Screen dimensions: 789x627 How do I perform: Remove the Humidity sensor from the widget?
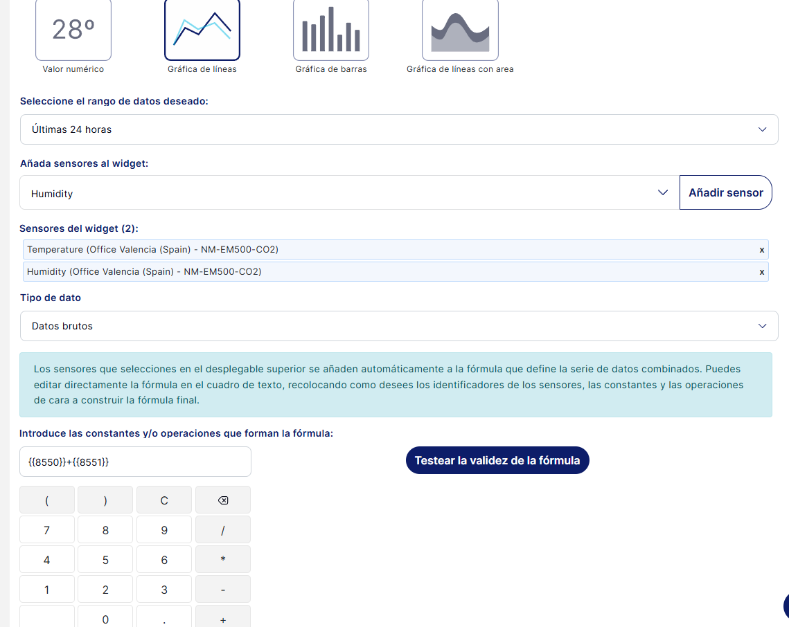762,272
